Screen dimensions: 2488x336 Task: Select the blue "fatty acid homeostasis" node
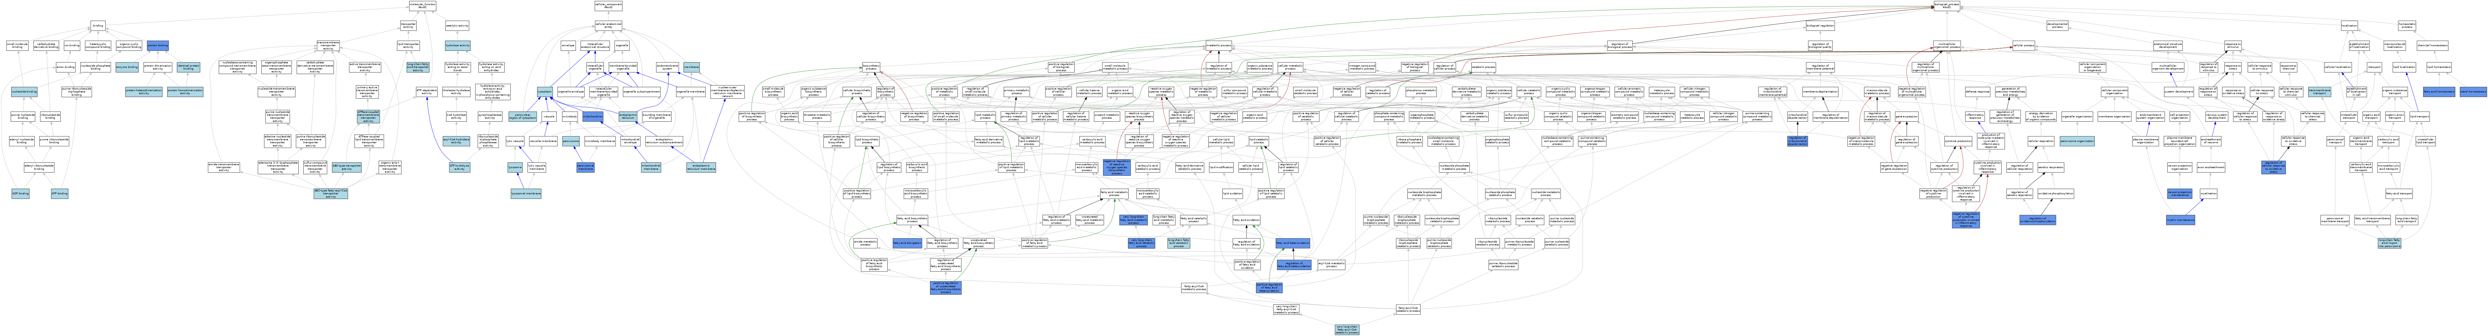point(2439,92)
